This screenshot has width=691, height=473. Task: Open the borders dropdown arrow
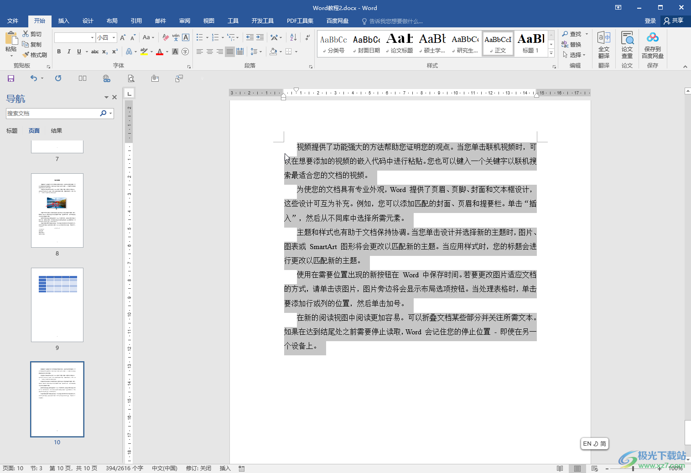click(296, 52)
